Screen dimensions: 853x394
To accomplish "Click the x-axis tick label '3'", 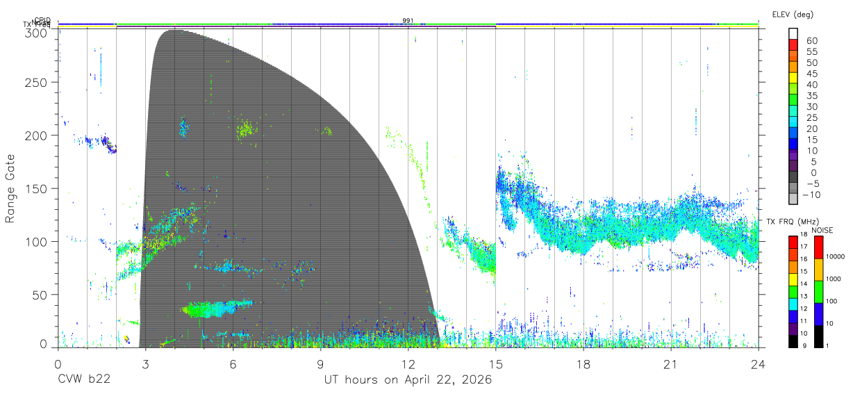I will tap(145, 364).
